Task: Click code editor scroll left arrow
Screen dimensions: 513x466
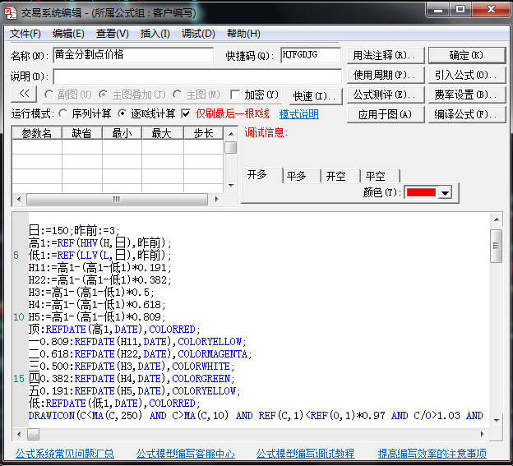Action: (x=19, y=434)
